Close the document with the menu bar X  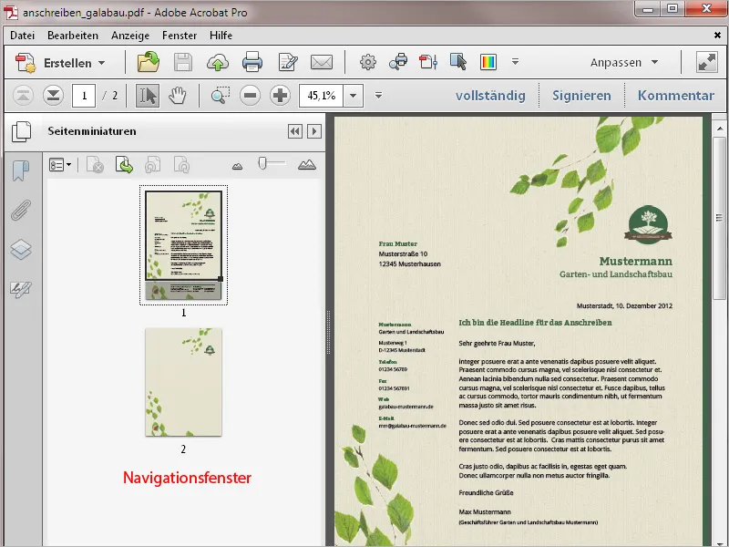pos(717,36)
